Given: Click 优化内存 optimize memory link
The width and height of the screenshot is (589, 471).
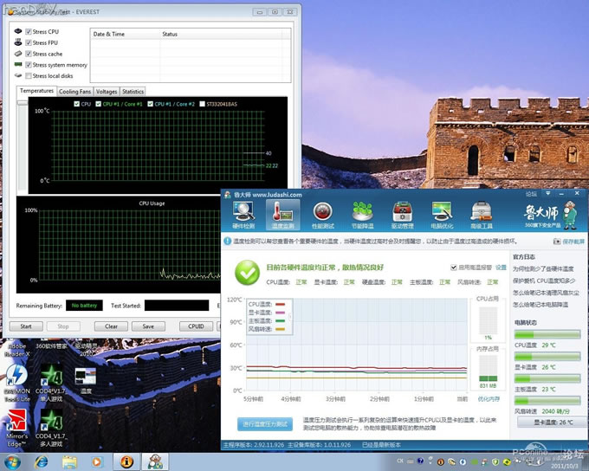Looking at the screenshot, I should (488, 399).
